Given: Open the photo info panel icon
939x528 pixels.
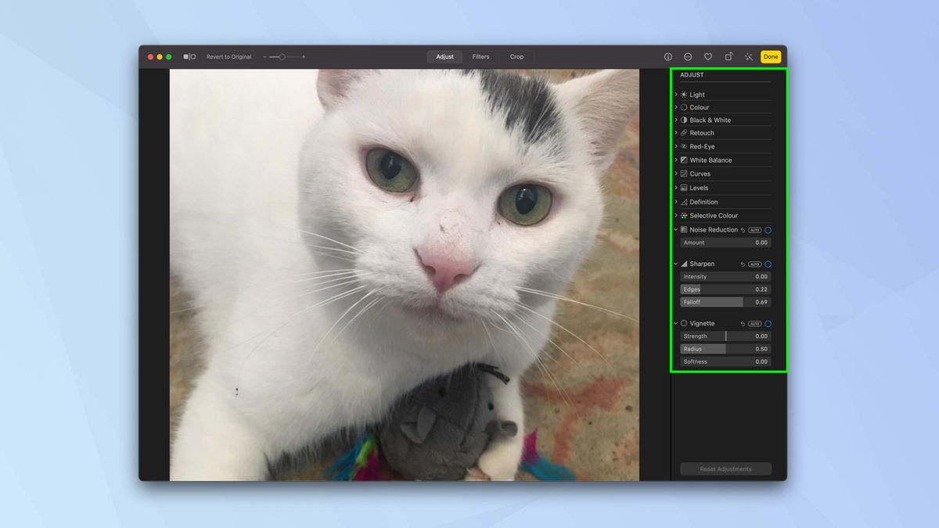Looking at the screenshot, I should coord(667,56).
